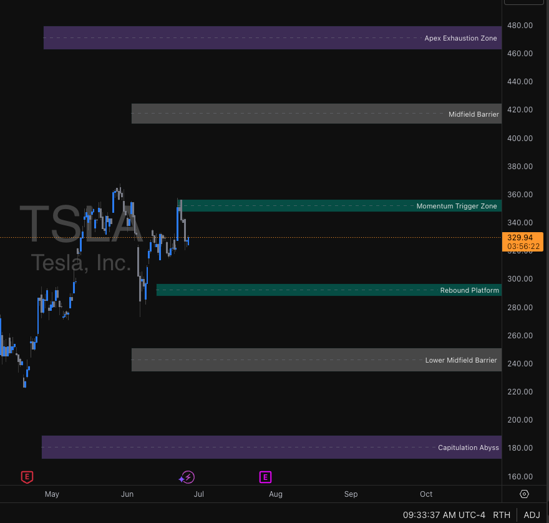The height and width of the screenshot is (523, 549).
Task: Open the timezone menu at 09:33:37 AM UTC-4
Action: 444,515
